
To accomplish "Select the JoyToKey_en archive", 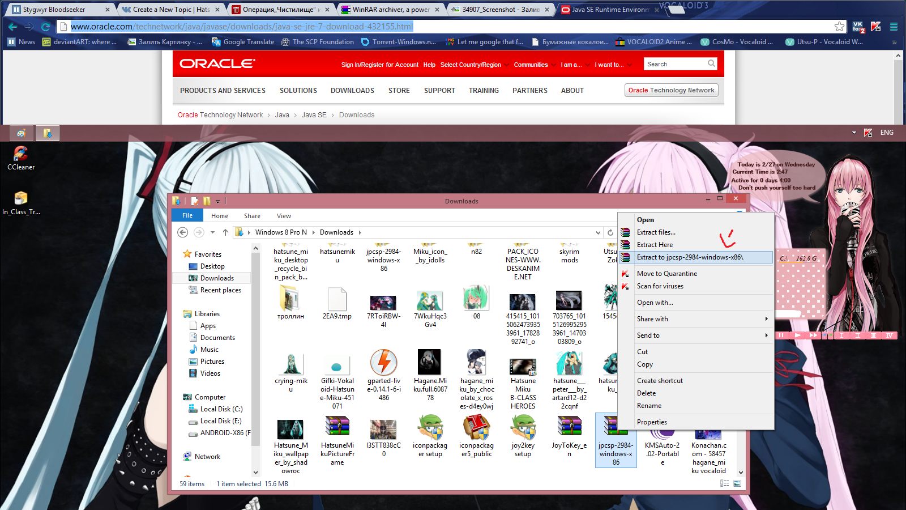I will 570,436.
